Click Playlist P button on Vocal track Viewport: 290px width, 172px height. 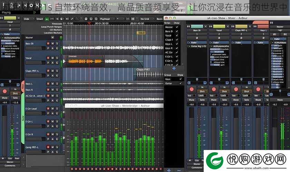pos(48,63)
